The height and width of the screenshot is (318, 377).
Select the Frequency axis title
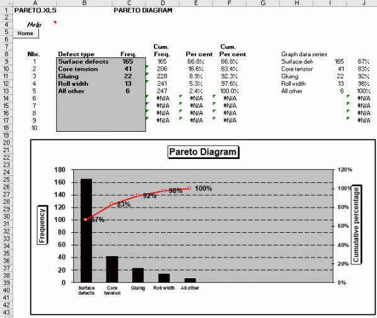click(x=42, y=225)
